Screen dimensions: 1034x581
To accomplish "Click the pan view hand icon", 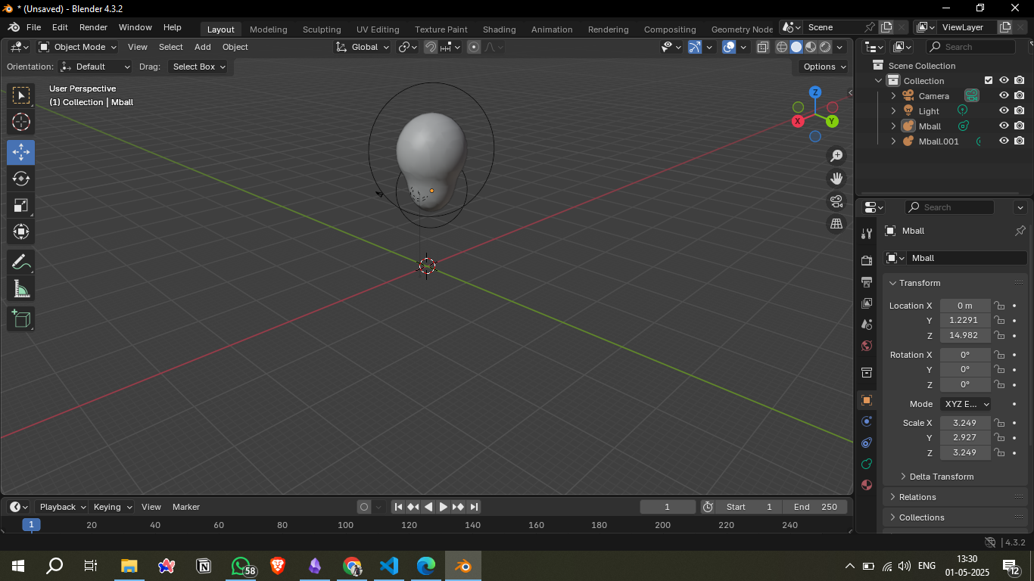I will 836,179.
